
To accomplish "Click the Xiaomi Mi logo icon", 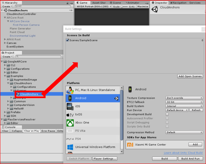I will 130,145.
